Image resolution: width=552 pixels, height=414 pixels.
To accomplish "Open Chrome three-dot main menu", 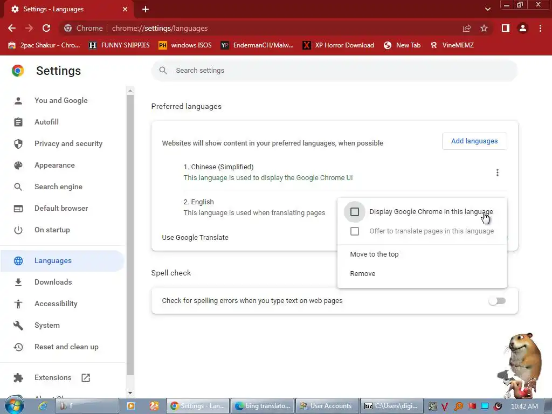I will coord(540,28).
